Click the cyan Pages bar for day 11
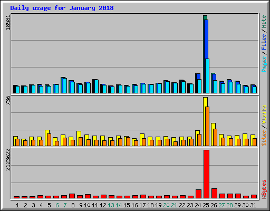The height and width of the screenshot is (211, 270). [97, 87]
